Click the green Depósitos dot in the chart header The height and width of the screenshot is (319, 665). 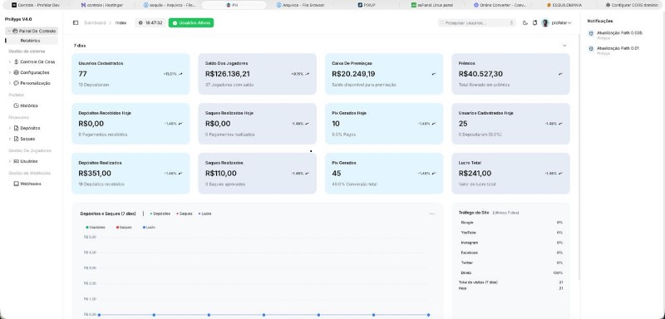click(151, 214)
